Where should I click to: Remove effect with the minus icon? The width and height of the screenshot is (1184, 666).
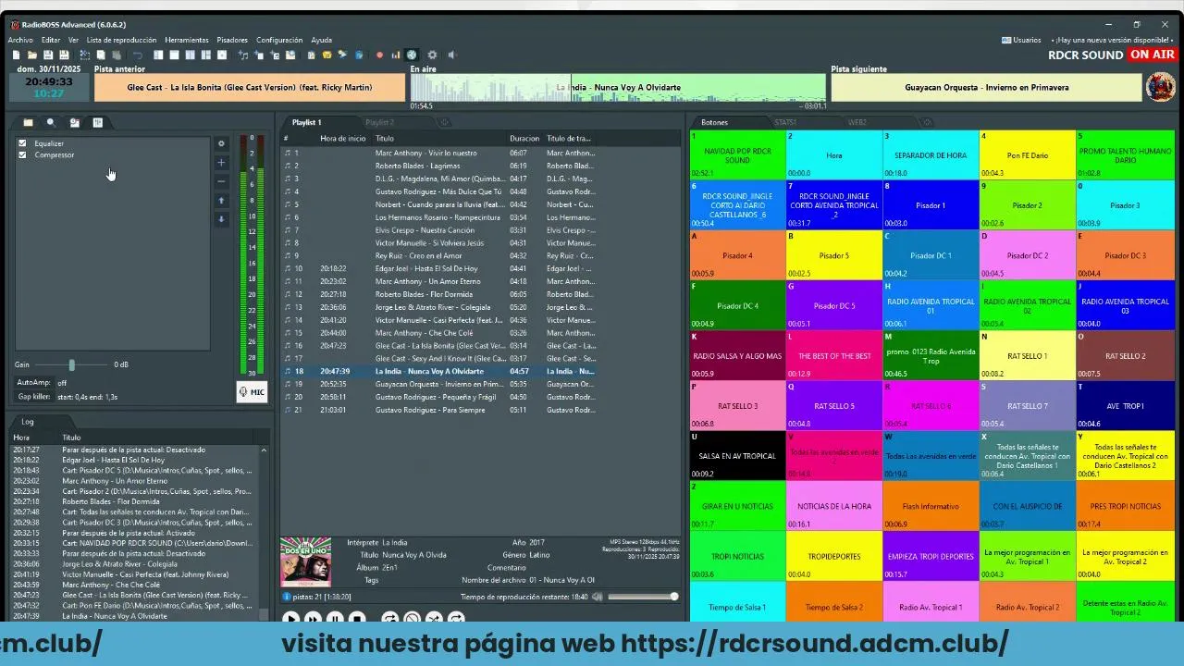pos(221,181)
